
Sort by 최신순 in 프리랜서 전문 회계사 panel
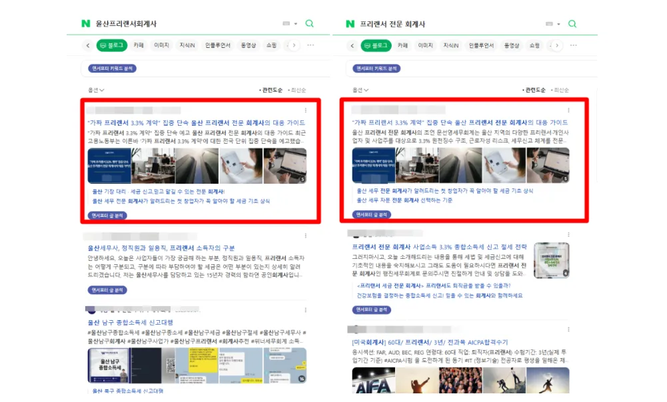[x=560, y=90]
